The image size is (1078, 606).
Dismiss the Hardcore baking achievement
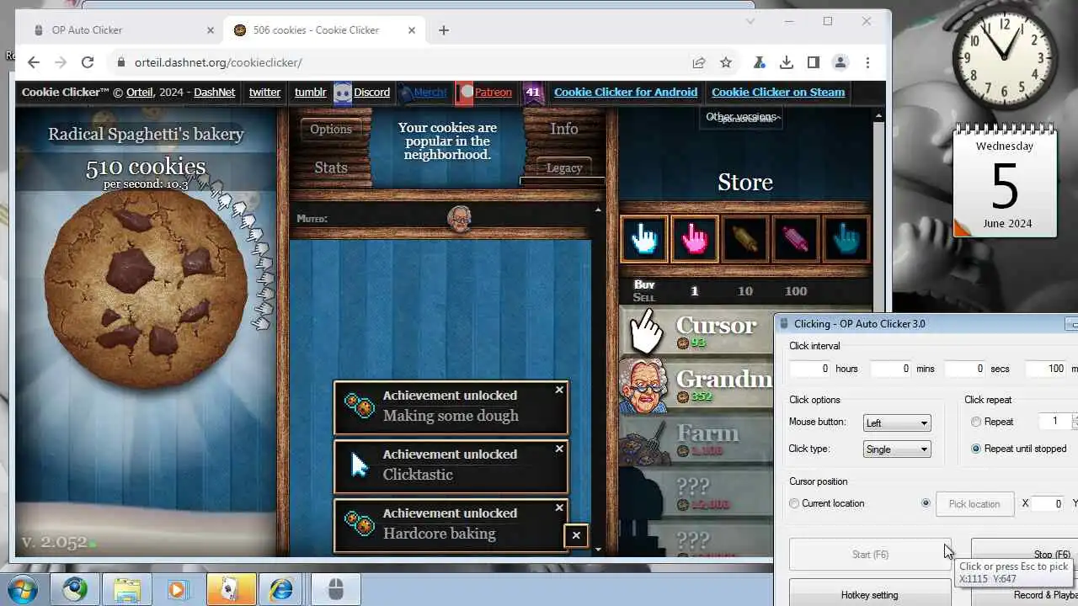click(559, 508)
